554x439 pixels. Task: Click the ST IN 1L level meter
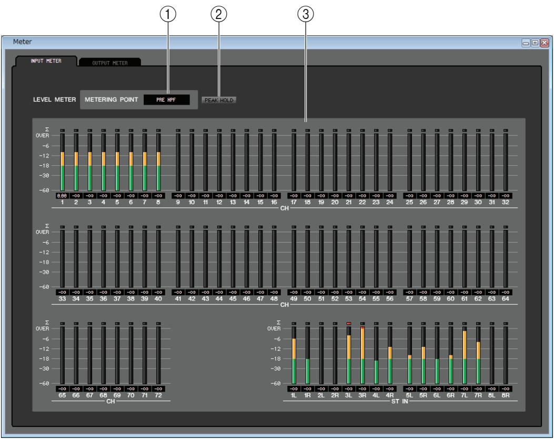tap(294, 355)
